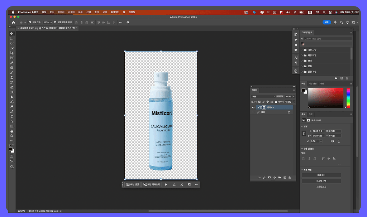
Task: Open options bar settings gear
Action: click(128, 23)
